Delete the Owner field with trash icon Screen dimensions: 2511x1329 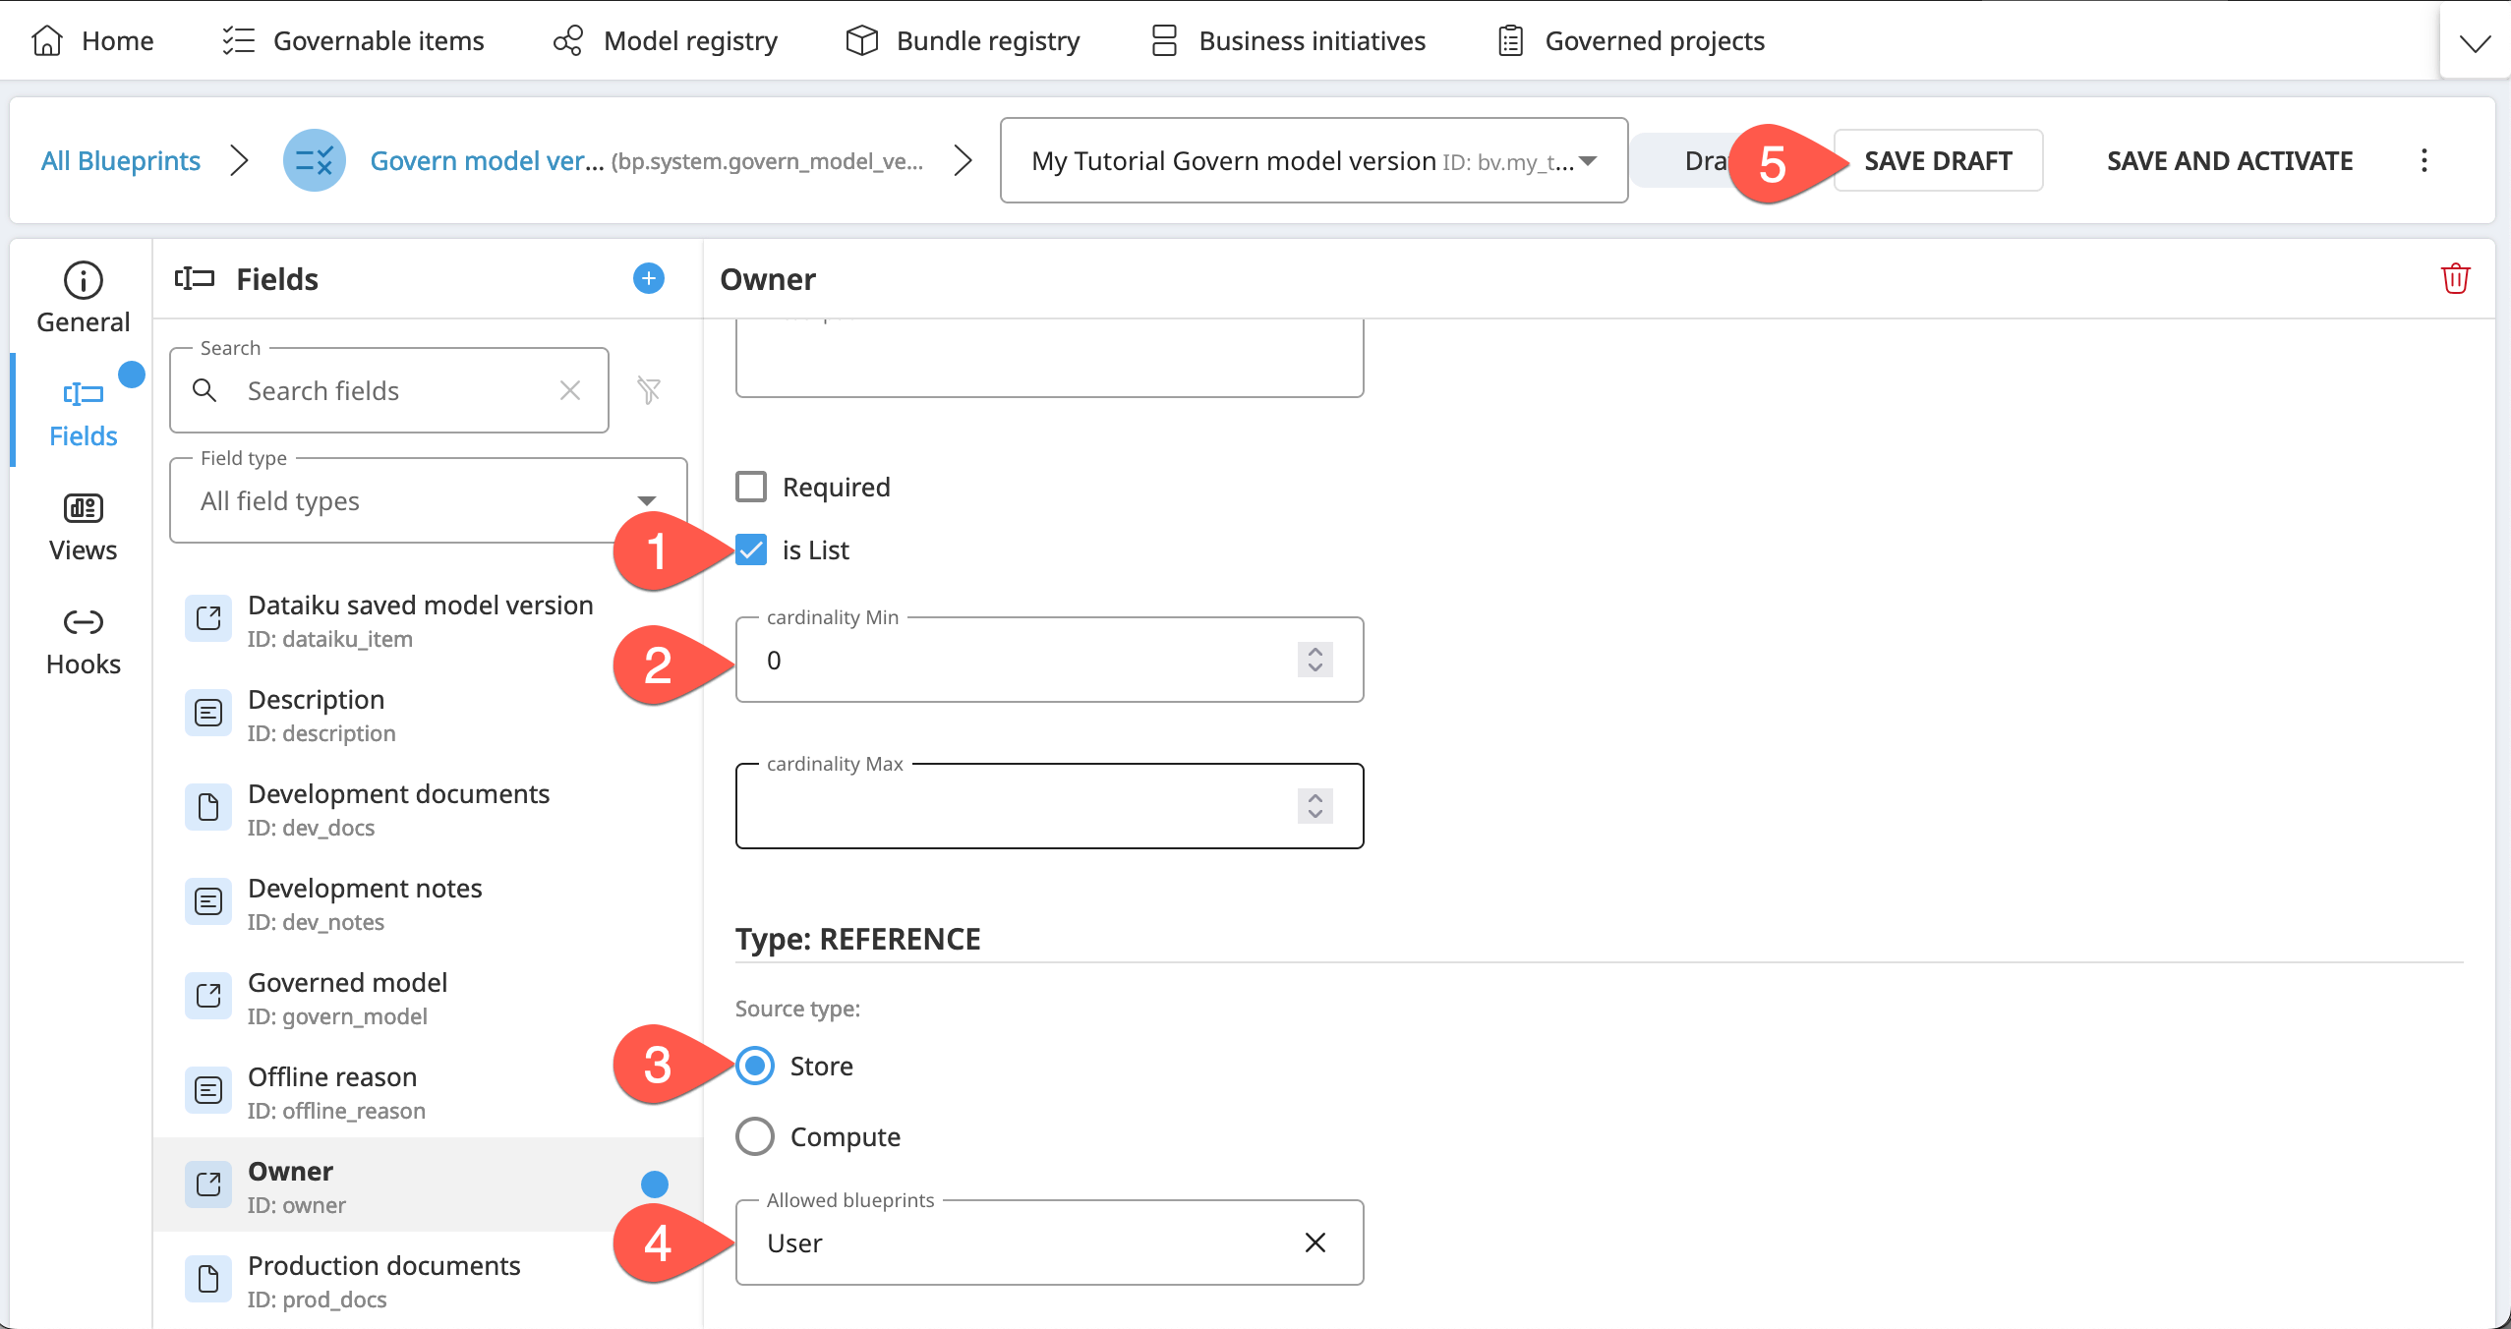[2455, 278]
